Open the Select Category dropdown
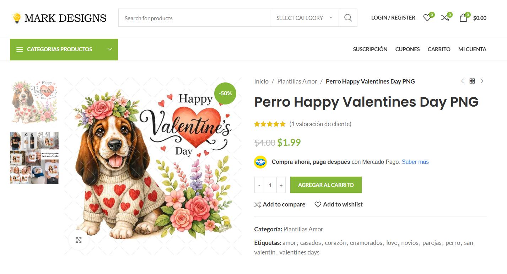This screenshot has width=507, height=274. click(304, 18)
